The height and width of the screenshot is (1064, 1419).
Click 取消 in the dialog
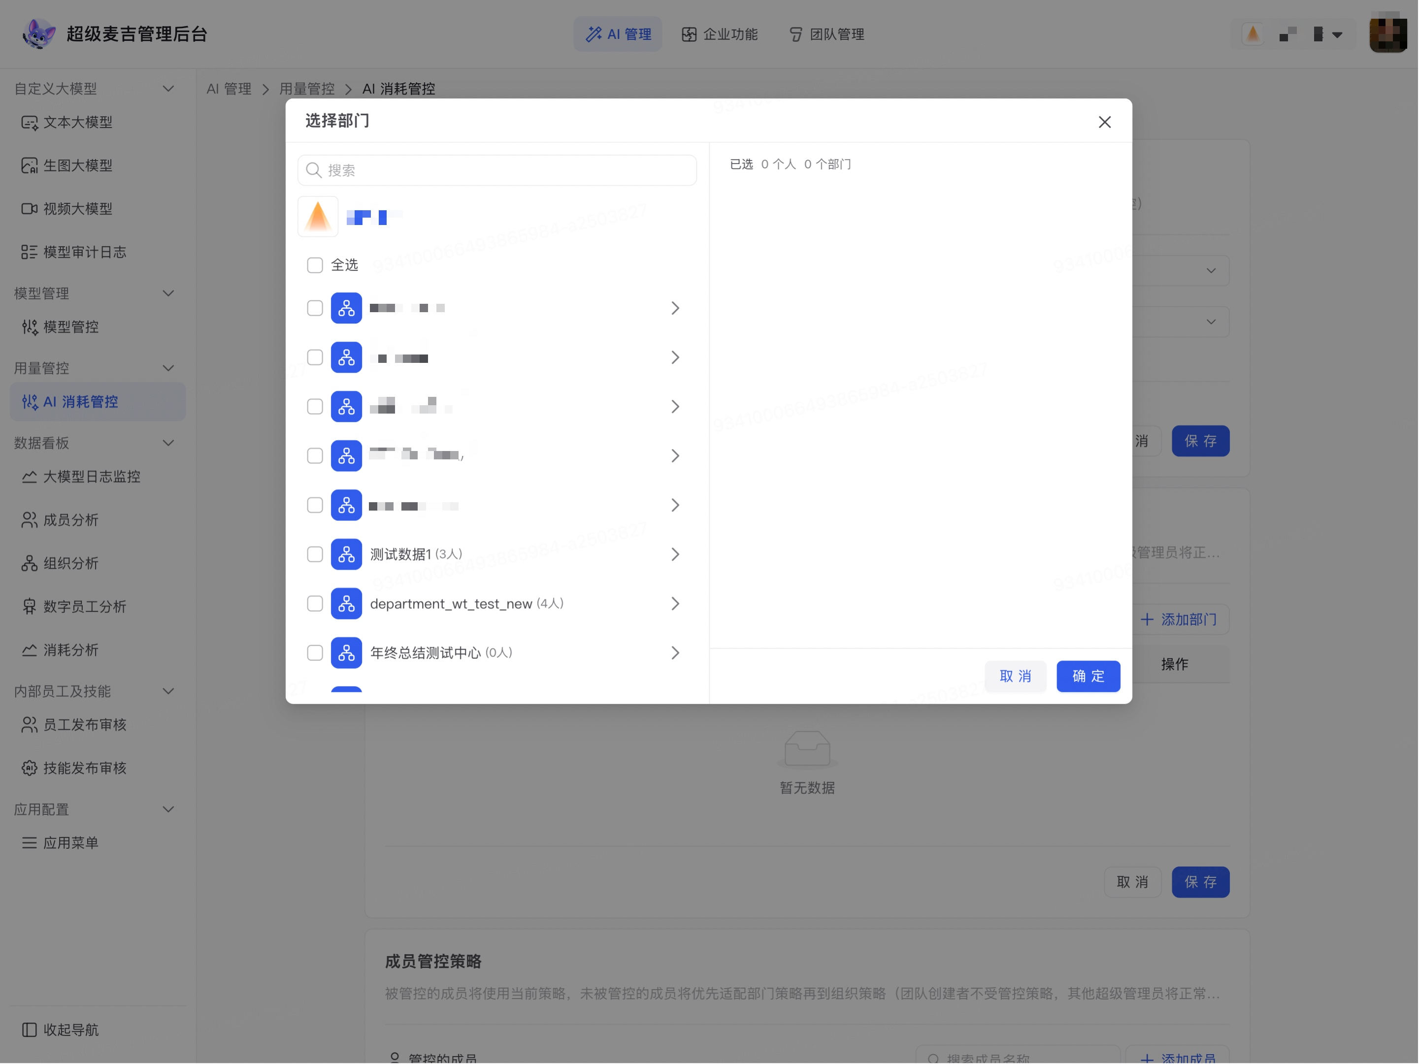tap(1015, 676)
